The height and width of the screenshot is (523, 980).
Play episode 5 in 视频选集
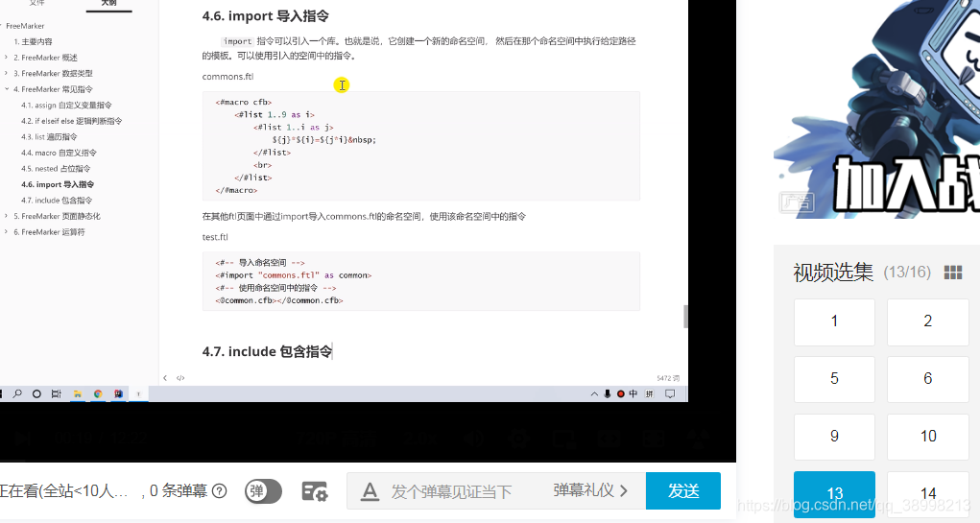[834, 379]
